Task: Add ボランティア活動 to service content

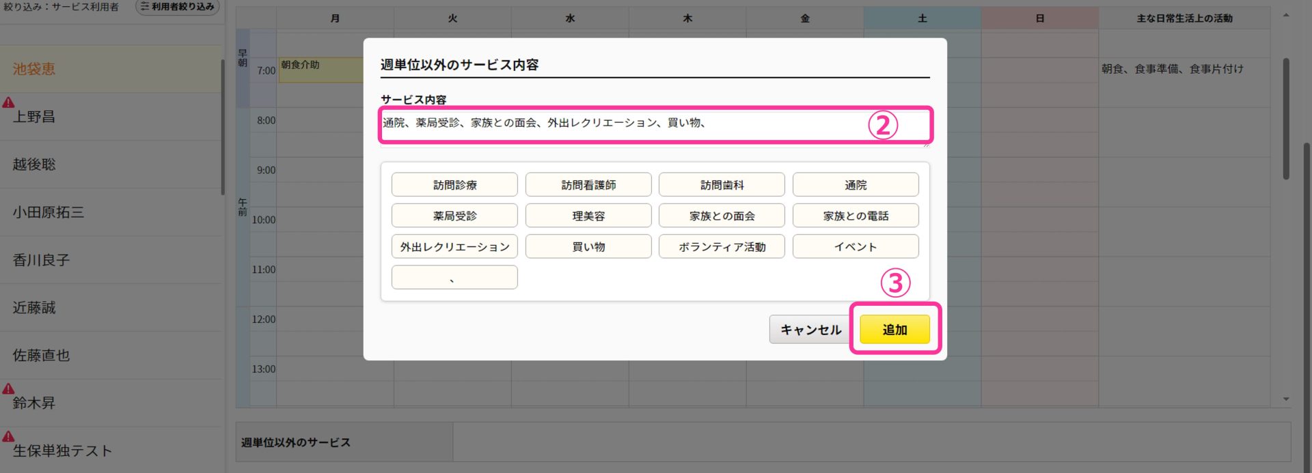Action: click(722, 246)
